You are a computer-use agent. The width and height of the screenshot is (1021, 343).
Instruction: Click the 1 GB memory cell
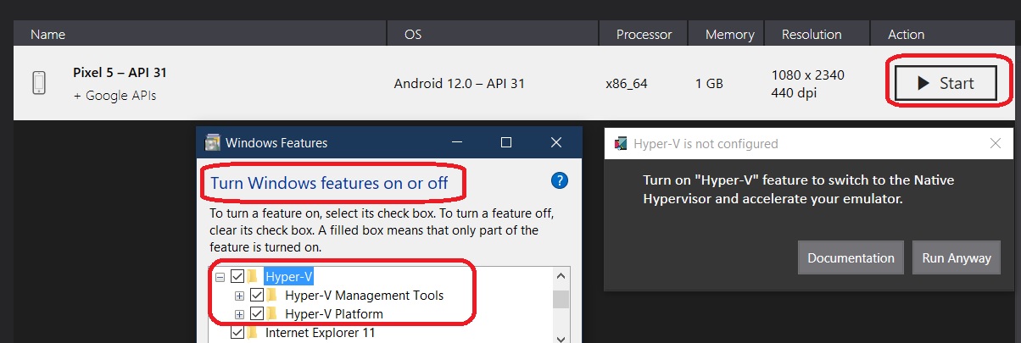709,84
